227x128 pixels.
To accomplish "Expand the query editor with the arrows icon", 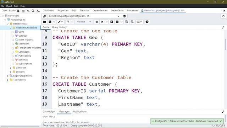I will coord(223,27).
